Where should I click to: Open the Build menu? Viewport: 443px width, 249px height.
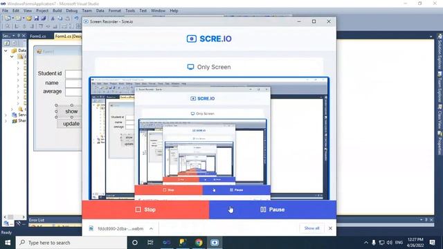tap(57, 11)
